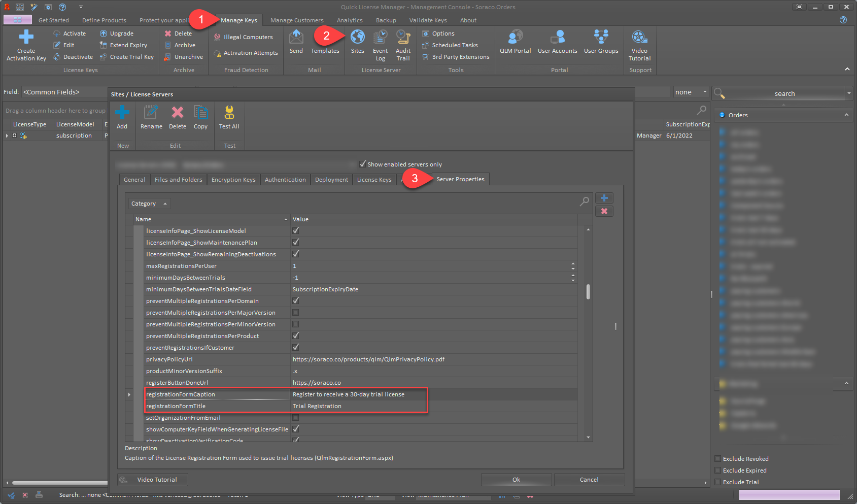Click the Audit Trail icon
This screenshot has width=857, height=504.
pyautogui.click(x=403, y=38)
